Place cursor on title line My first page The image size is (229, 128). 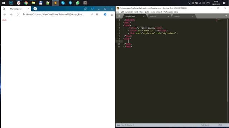[145, 28]
